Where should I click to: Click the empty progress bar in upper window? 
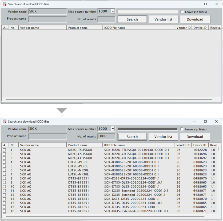coord(148,12)
